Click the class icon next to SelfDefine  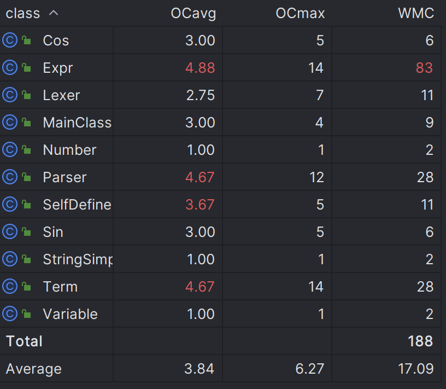(x=10, y=205)
